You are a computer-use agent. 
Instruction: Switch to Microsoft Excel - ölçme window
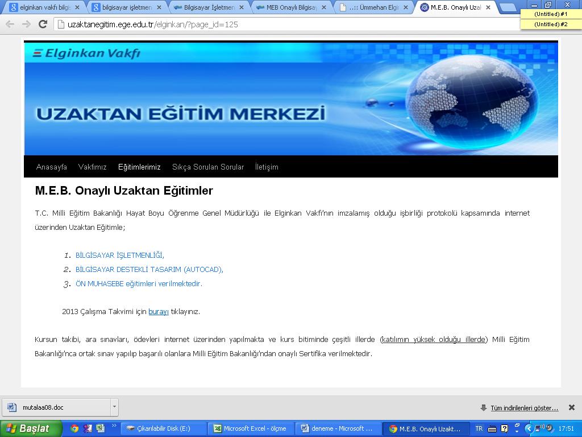tap(251, 428)
